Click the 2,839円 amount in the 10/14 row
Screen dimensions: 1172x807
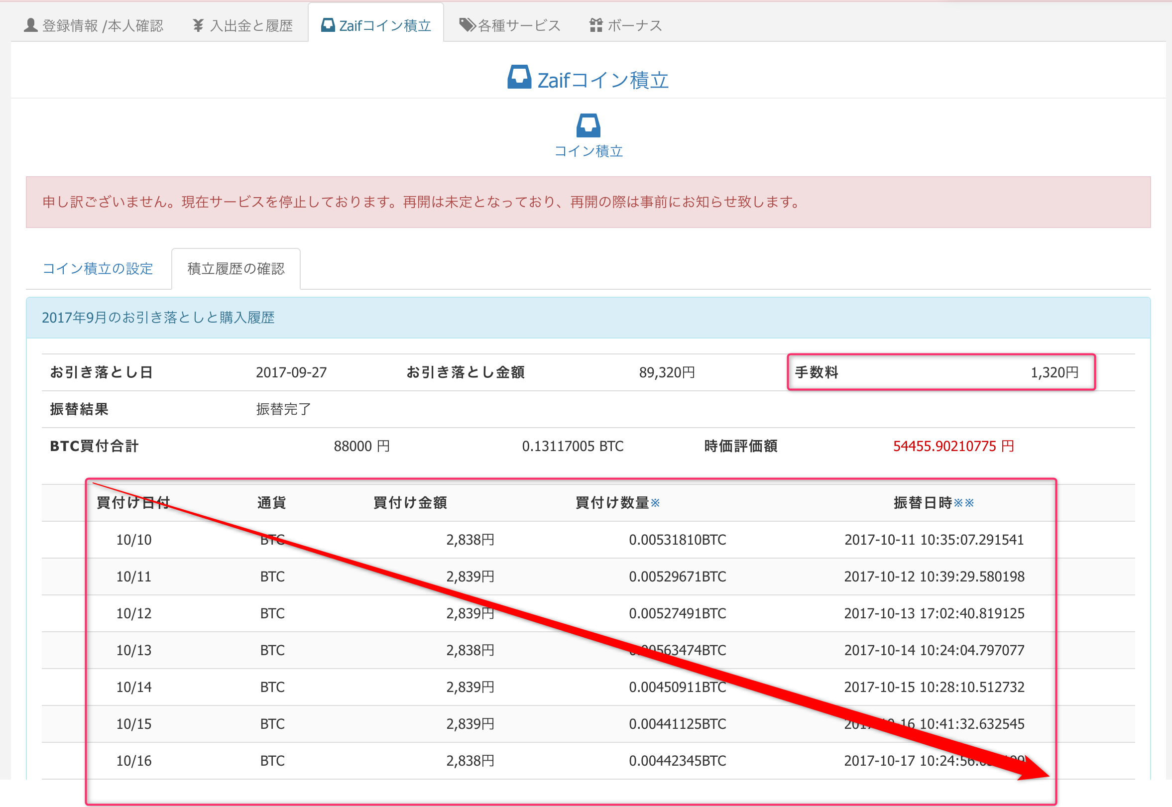(x=470, y=687)
